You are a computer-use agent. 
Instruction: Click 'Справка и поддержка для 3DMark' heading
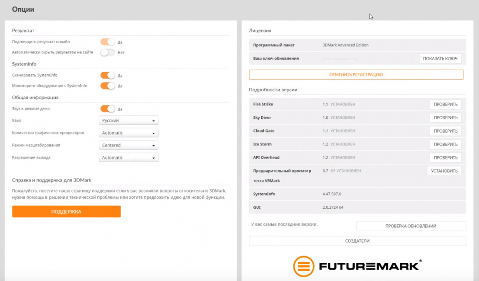coord(51,180)
